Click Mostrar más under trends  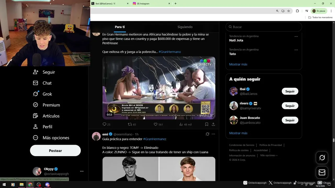click(238, 64)
